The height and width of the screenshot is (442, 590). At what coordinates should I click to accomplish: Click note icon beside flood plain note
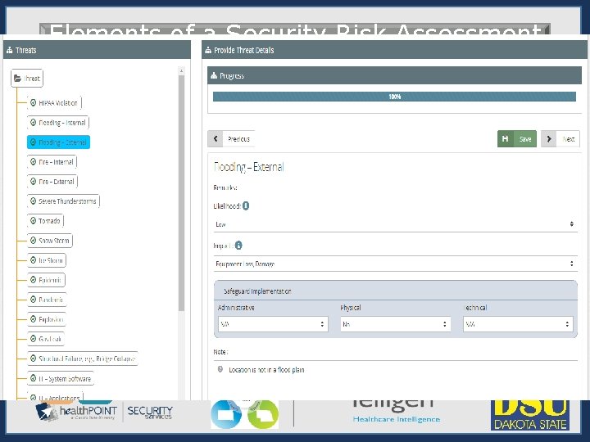[x=220, y=369]
